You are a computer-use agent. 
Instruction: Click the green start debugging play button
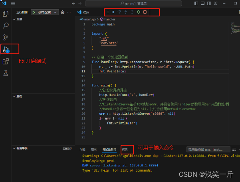pos(34,12)
